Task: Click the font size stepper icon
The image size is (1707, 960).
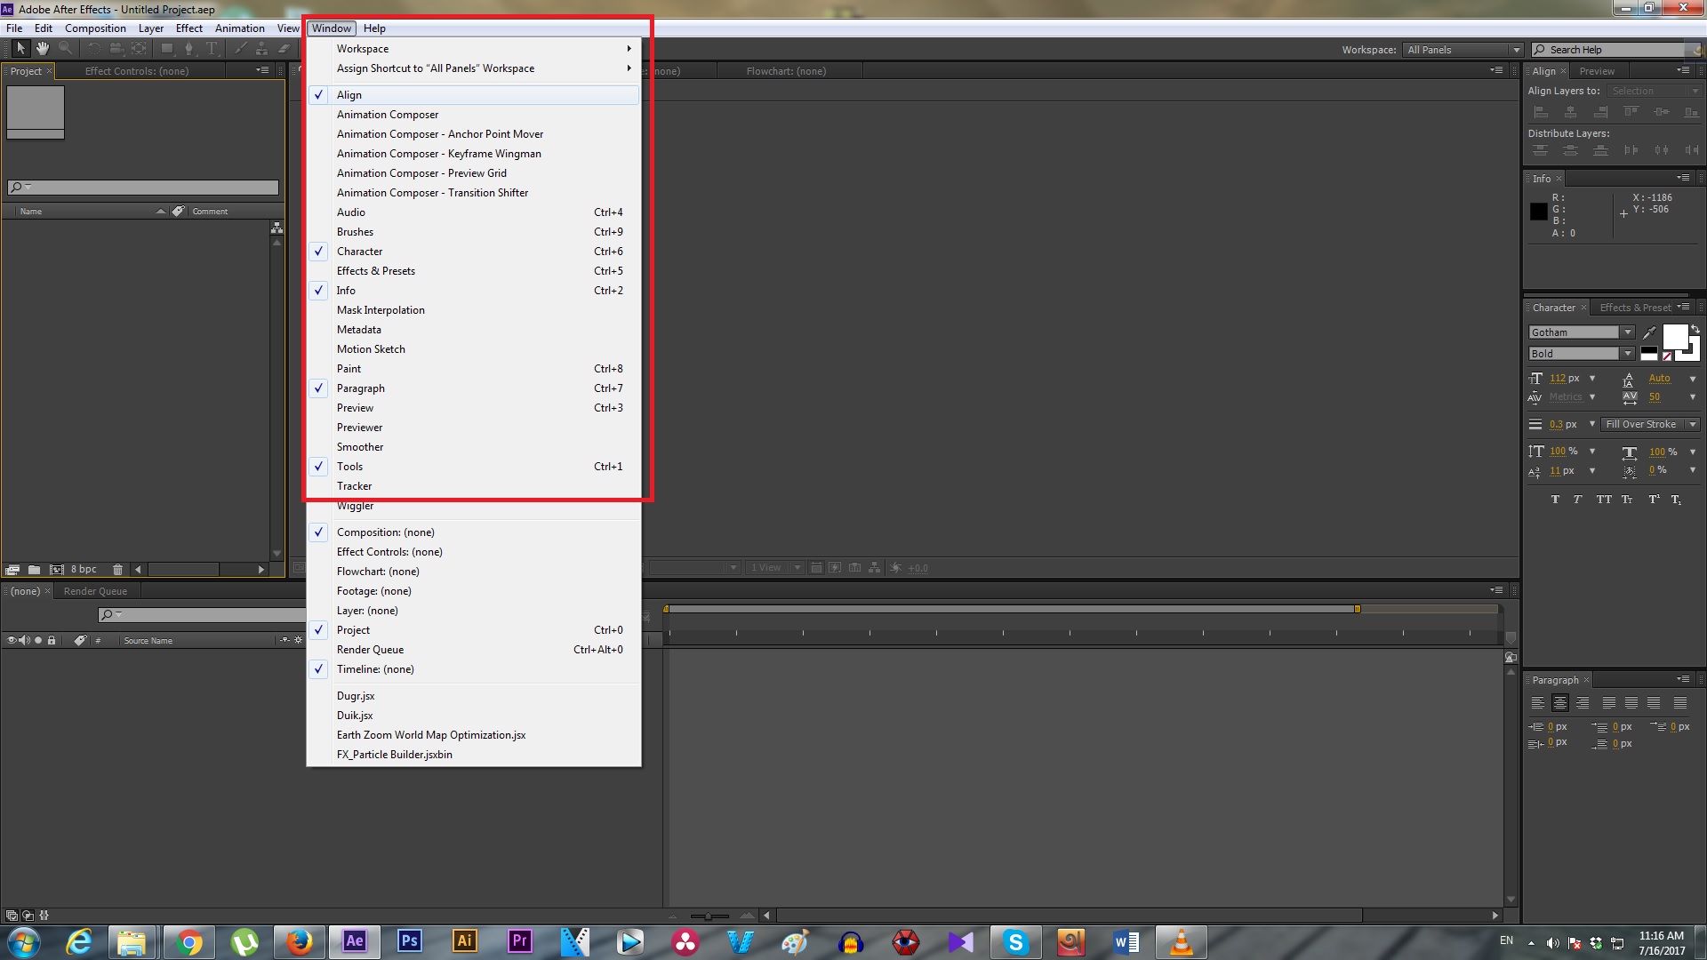Action: point(1537,376)
